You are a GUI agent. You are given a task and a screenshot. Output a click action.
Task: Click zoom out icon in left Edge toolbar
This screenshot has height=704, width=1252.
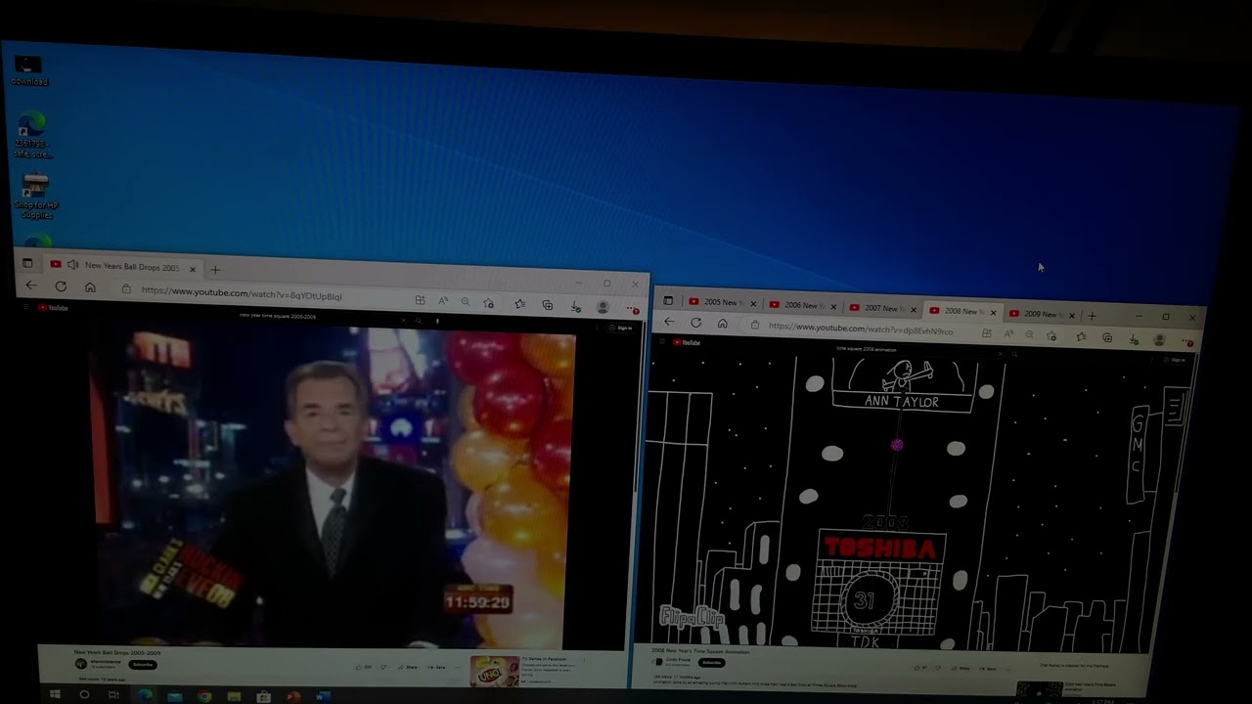(x=466, y=302)
